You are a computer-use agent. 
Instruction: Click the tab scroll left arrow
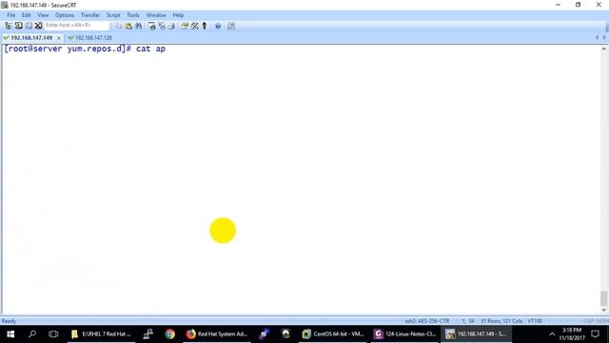597,38
